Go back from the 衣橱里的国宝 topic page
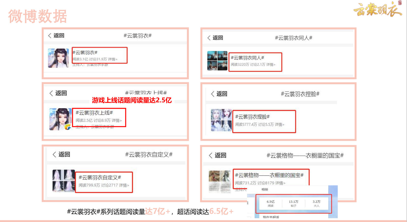407x222 pixels. (218, 155)
